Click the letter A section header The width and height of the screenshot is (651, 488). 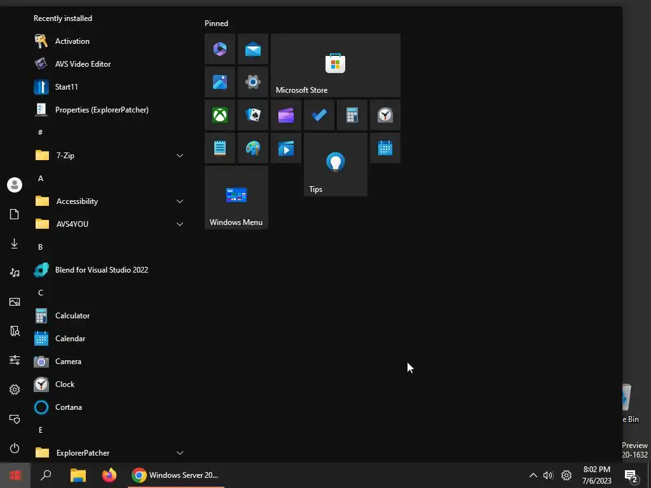[41, 179]
